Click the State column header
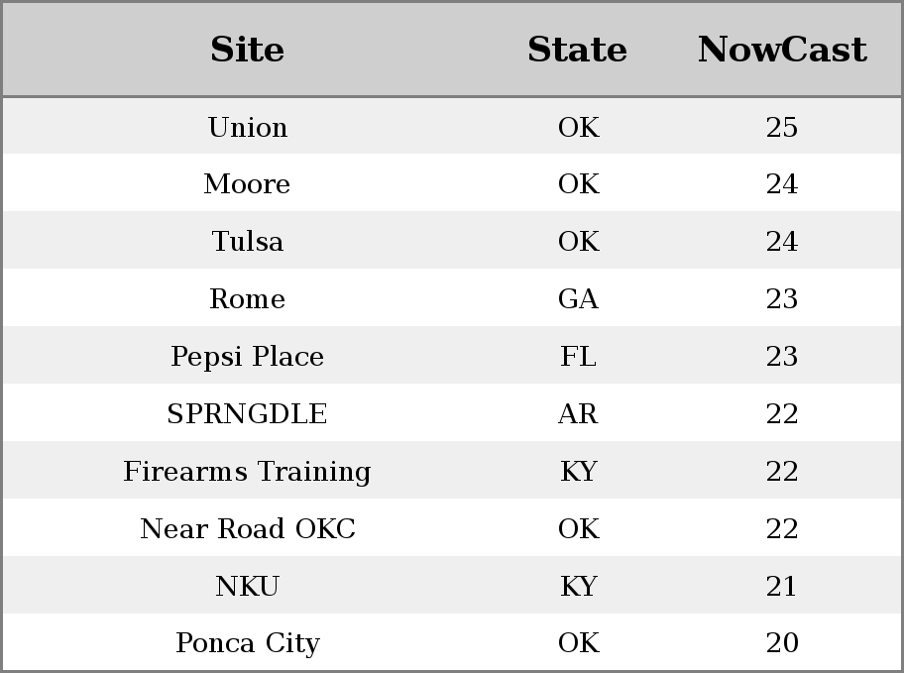 point(578,50)
